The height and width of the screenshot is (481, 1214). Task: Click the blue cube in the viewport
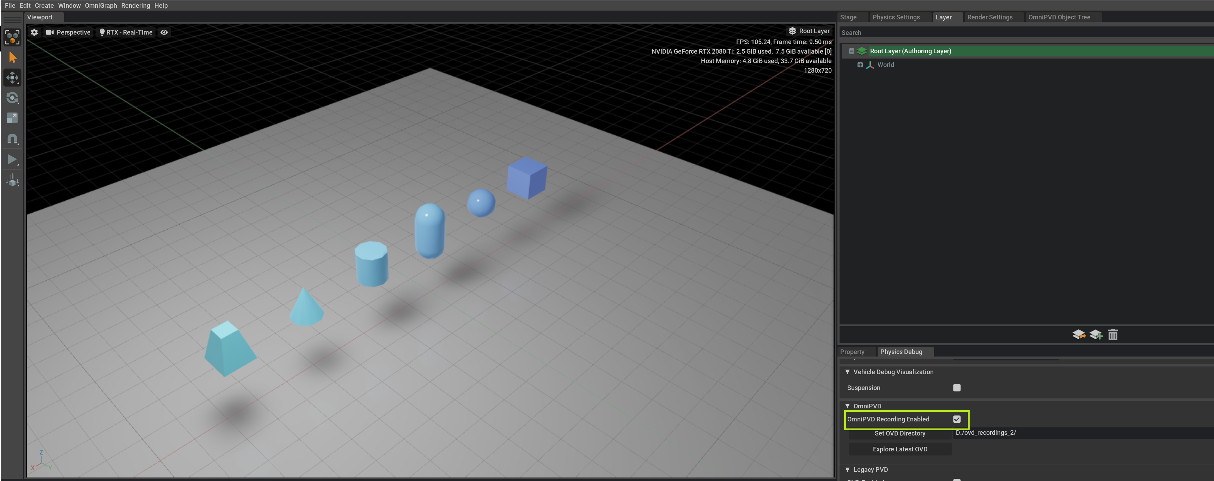pyautogui.click(x=527, y=178)
